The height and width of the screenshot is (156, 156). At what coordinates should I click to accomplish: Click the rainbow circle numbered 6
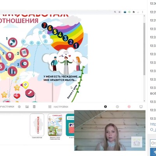(x=50, y=28)
